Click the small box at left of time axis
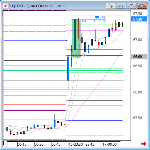Viewport: 150px width, 150px height. coord(5,144)
